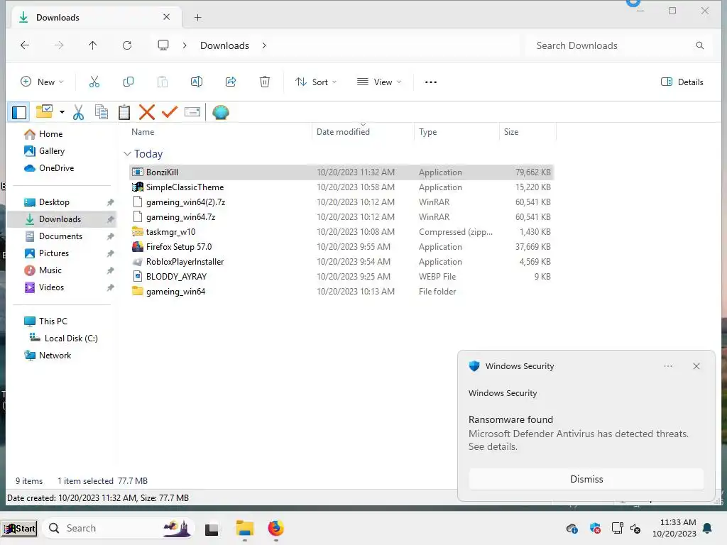Select RobloxPlayerInstaller file

pyautogui.click(x=341, y=261)
